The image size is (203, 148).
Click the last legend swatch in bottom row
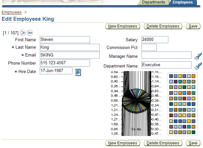[193, 132]
